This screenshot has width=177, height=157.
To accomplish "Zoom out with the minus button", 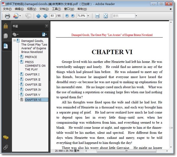I will (67, 16).
